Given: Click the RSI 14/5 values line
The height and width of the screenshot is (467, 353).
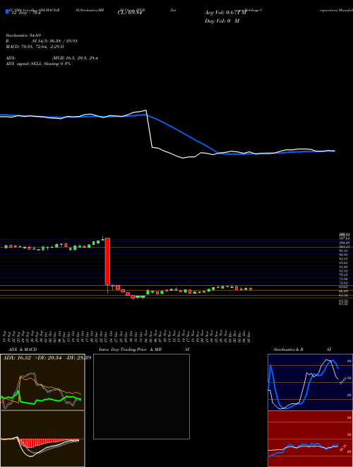Looking at the screenshot, I should (42, 41).
